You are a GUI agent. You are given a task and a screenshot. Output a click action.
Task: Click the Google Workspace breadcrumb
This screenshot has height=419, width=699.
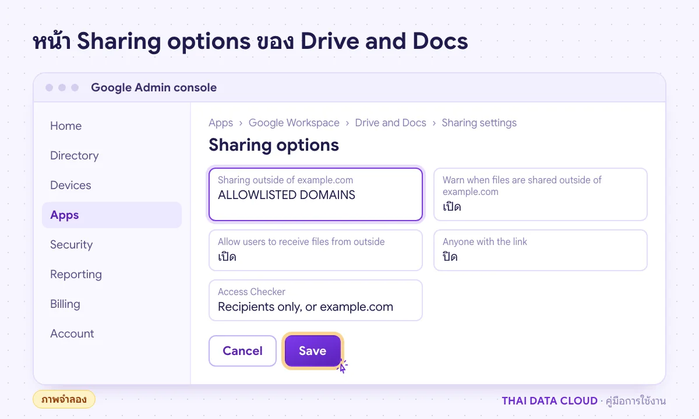pos(294,123)
